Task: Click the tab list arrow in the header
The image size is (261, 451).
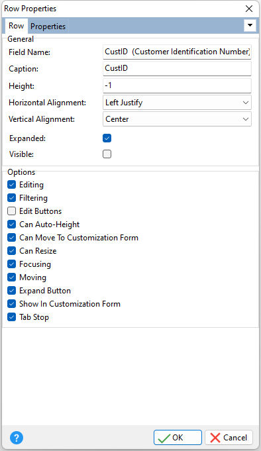Action: [250, 25]
